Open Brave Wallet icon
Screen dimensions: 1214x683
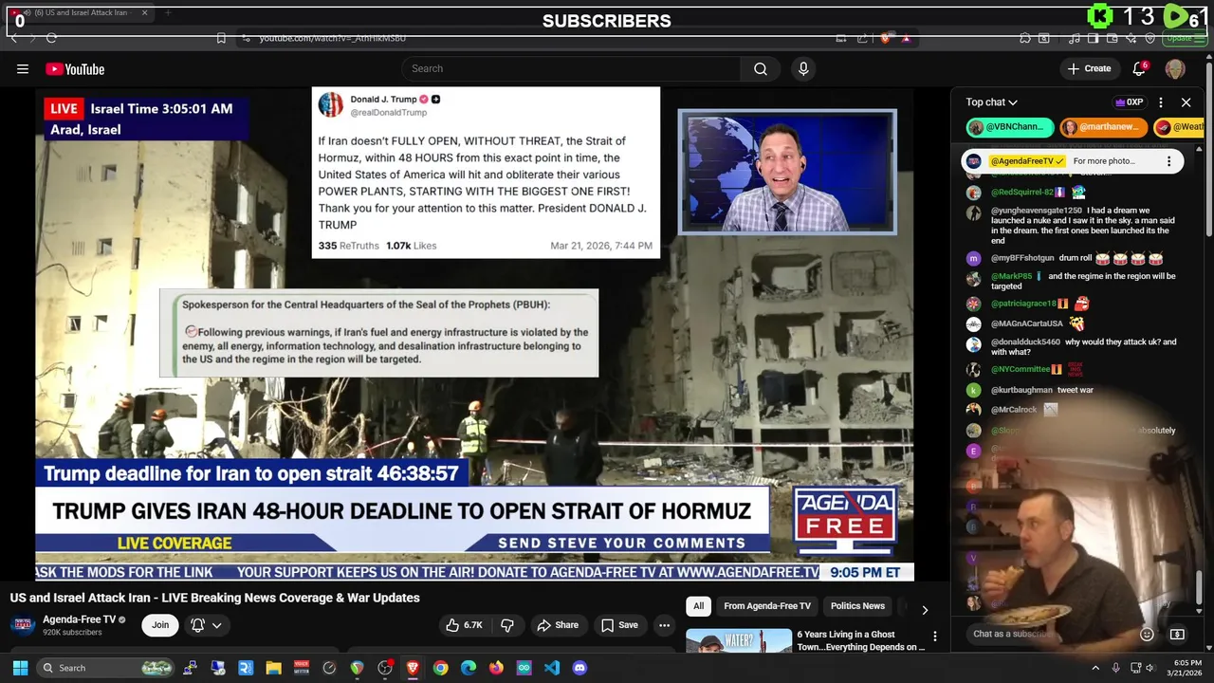click(1112, 38)
